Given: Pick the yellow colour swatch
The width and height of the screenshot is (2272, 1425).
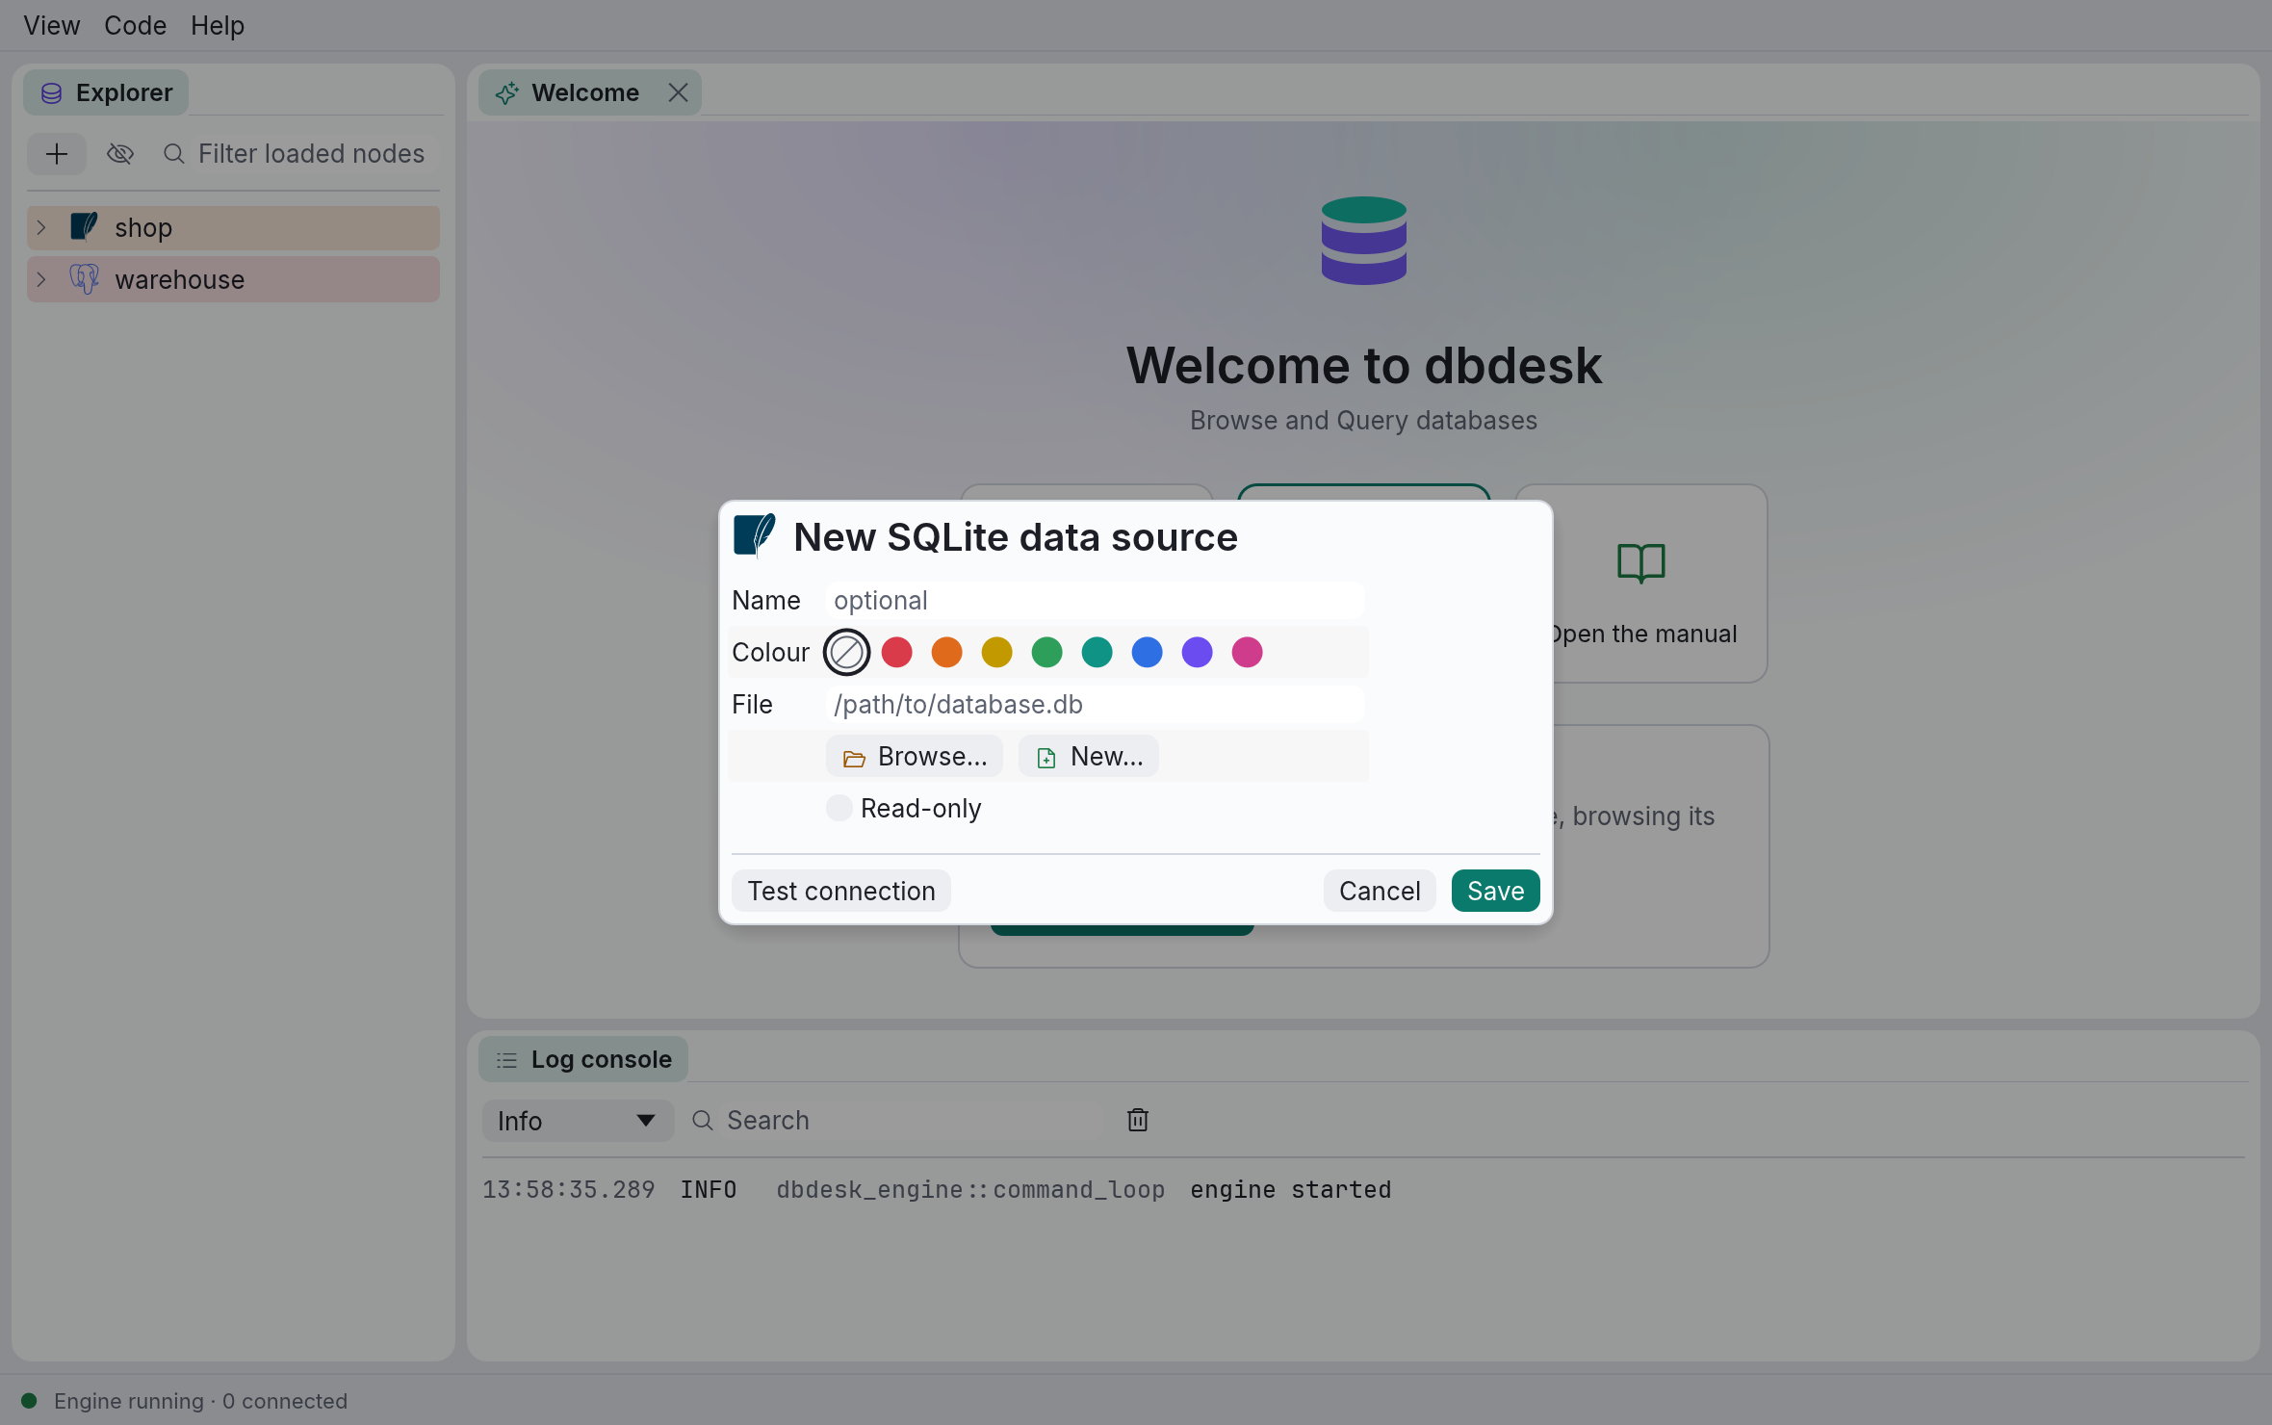Looking at the screenshot, I should pos(996,653).
